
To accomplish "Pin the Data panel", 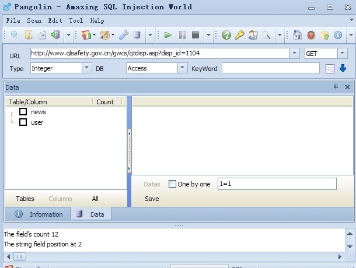I will (336, 87).
